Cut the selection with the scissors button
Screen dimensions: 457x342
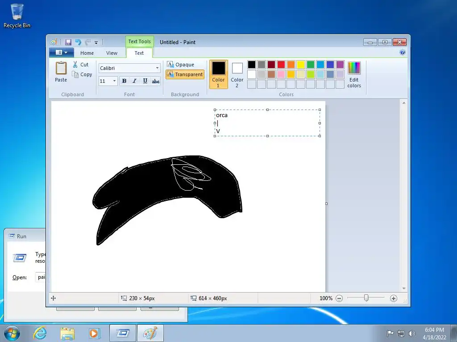point(80,65)
